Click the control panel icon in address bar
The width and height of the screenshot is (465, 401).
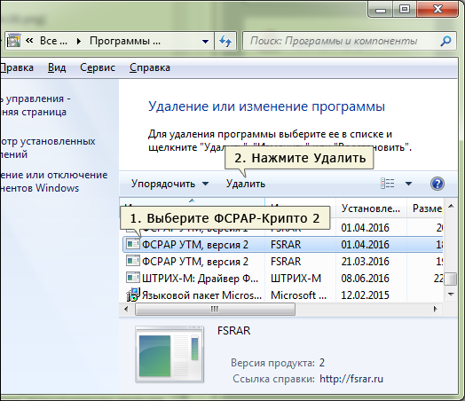click(13, 41)
